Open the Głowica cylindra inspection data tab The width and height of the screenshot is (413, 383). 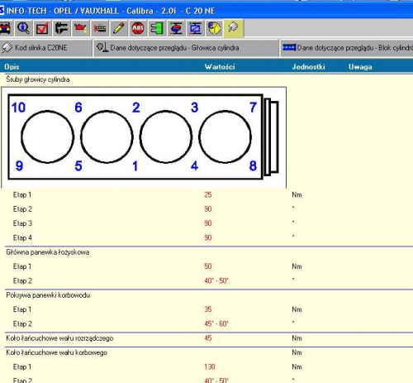[186, 48]
